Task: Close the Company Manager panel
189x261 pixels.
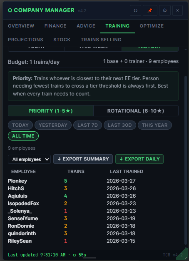Action: tap(177, 10)
